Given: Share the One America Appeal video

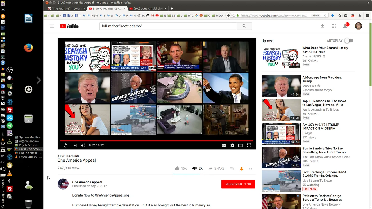Looking at the screenshot, I should [217, 168].
